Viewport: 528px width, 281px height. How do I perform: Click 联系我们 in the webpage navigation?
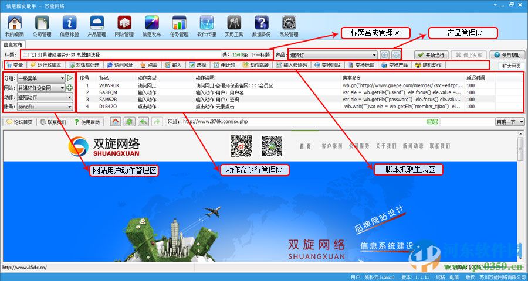click(x=440, y=146)
